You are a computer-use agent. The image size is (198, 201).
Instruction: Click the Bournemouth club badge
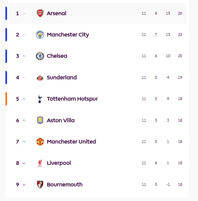(x=40, y=184)
